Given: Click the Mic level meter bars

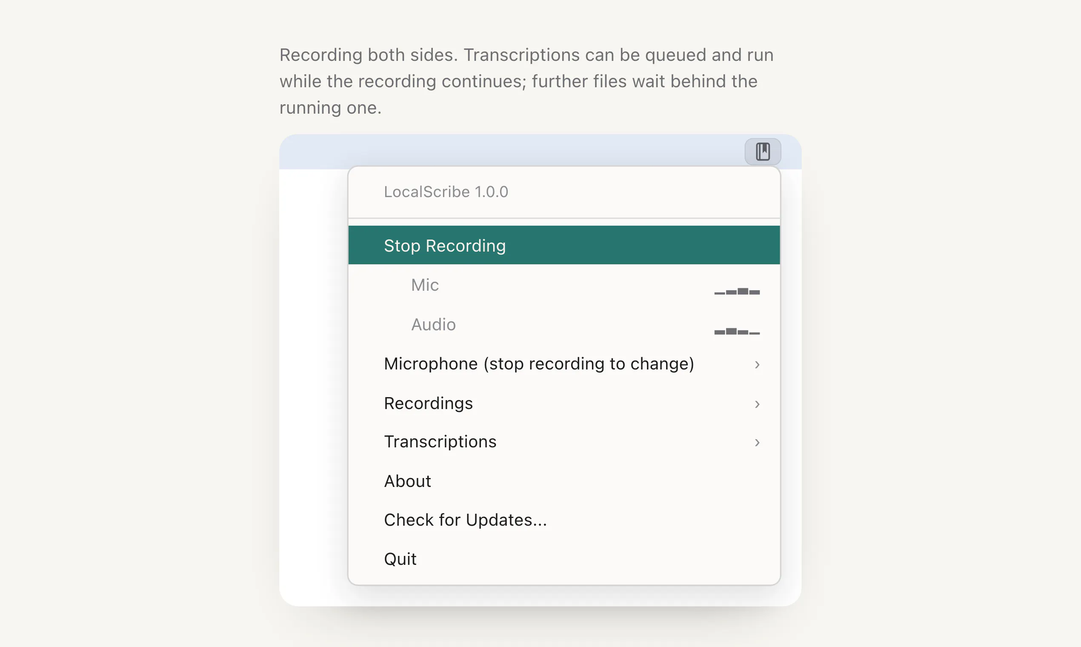Looking at the screenshot, I should click(x=737, y=291).
